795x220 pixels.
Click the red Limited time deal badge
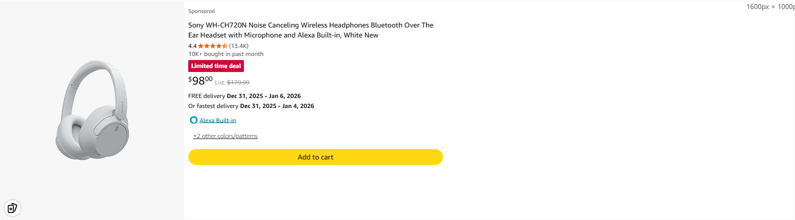click(216, 66)
